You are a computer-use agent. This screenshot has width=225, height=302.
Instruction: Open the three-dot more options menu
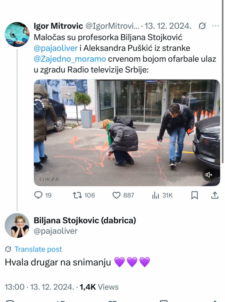point(215,26)
